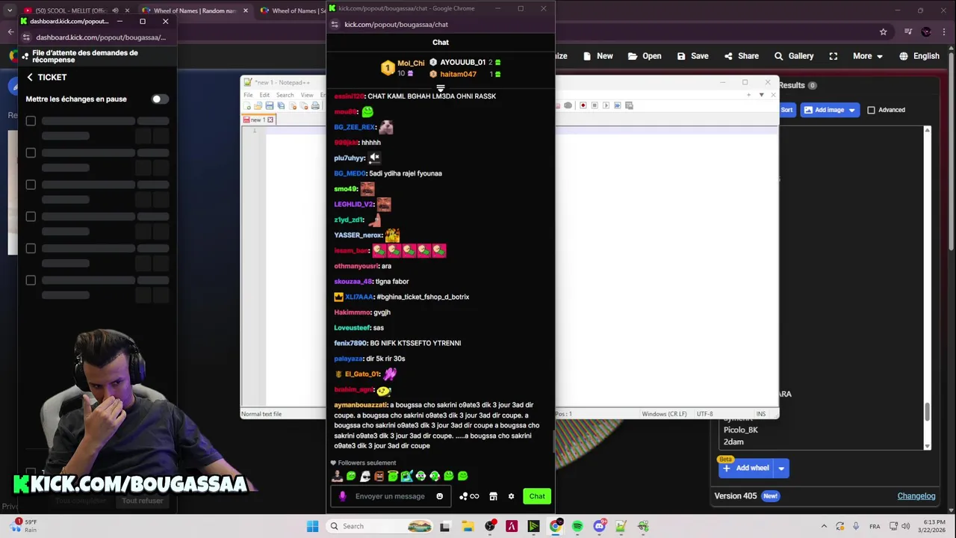Go back using TICKET arrow
Viewport: 956px width, 538px height.
coord(30,77)
